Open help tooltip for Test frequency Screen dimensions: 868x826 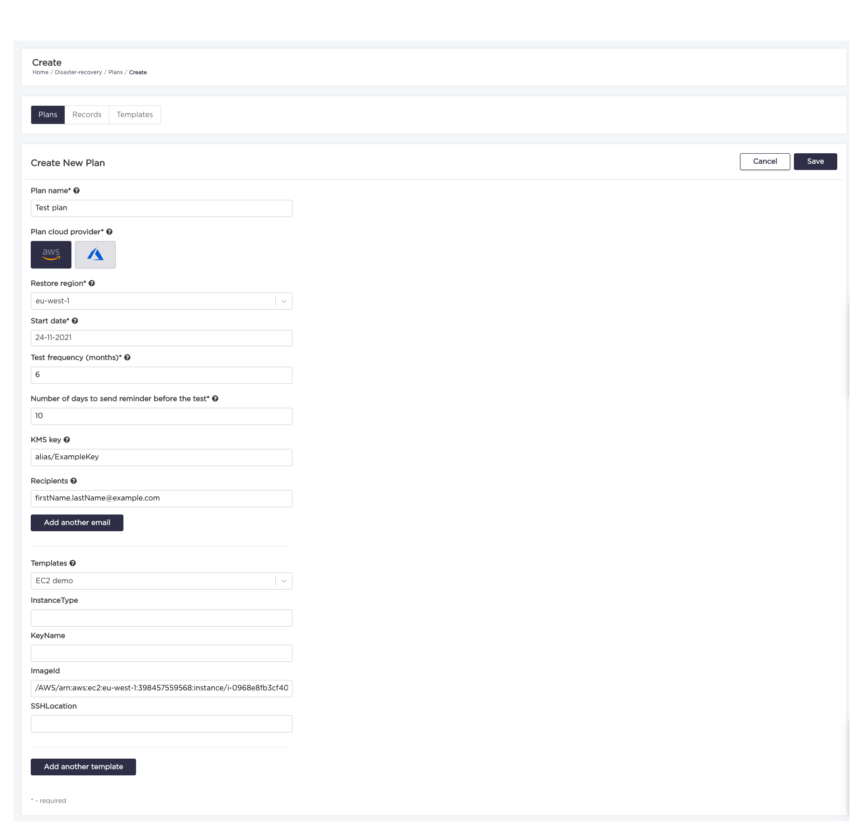[x=127, y=357]
